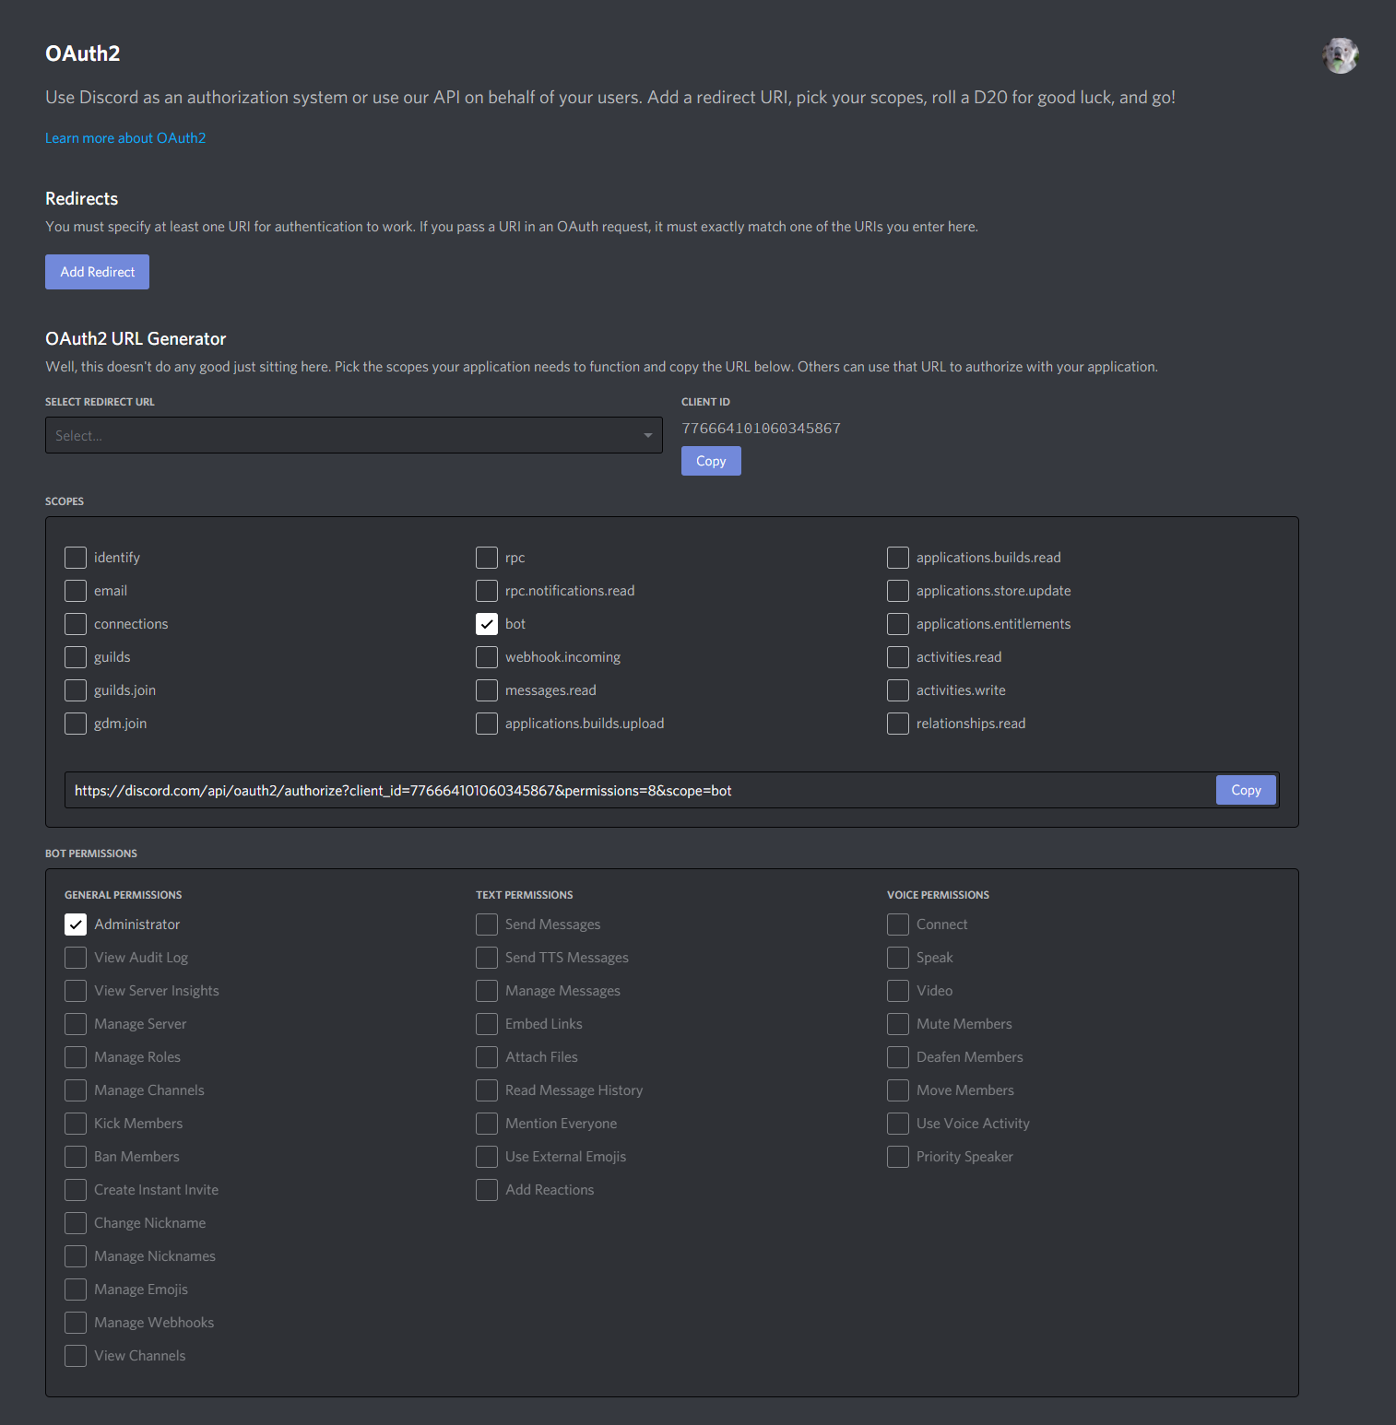Check the Connect voice permission
The image size is (1396, 1425).
click(898, 924)
